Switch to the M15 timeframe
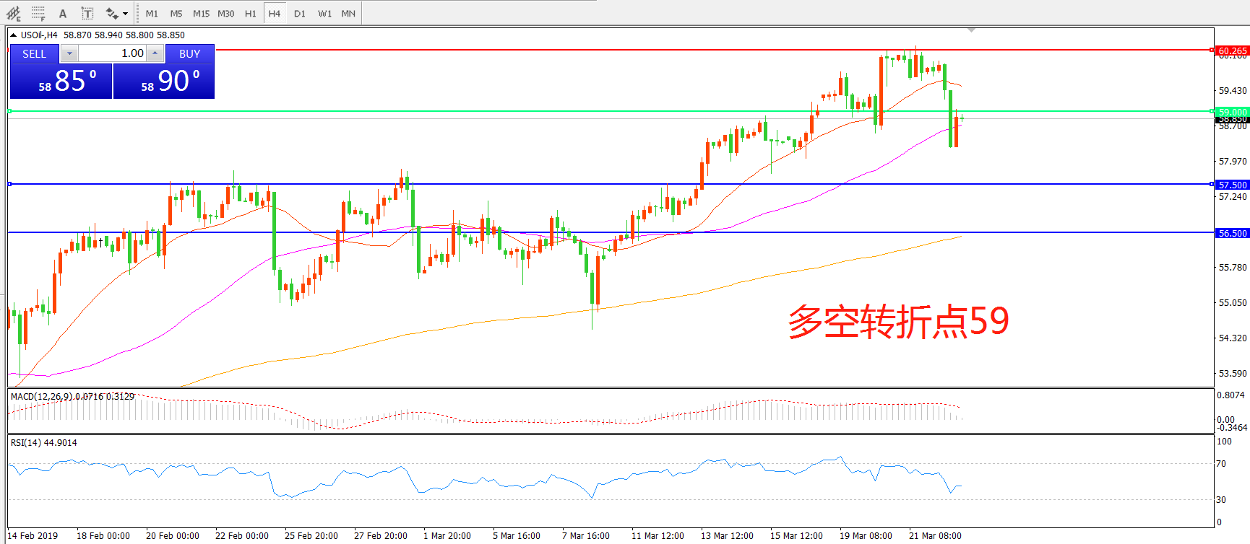 pos(201,14)
